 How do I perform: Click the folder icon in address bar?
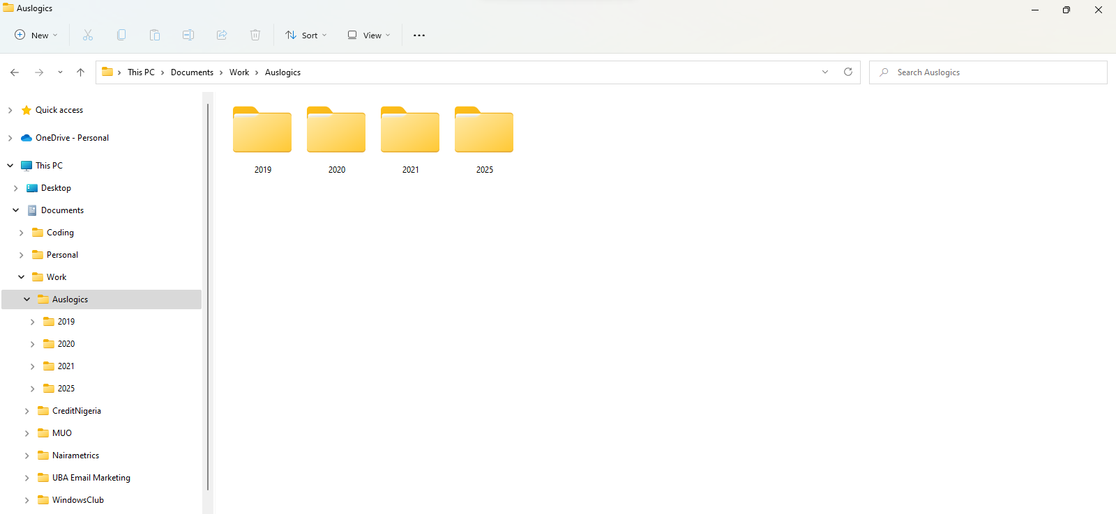[x=107, y=72]
